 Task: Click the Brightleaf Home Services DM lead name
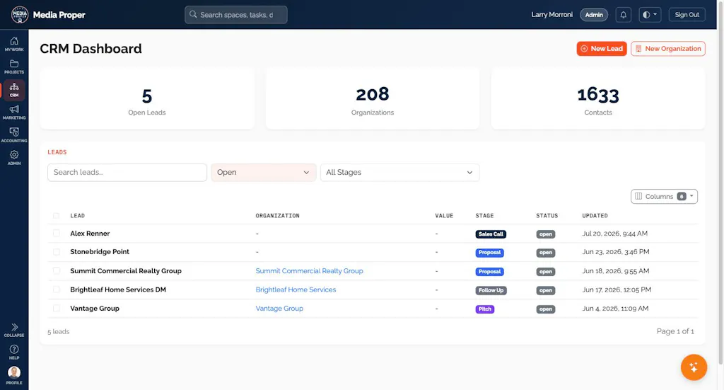(118, 289)
